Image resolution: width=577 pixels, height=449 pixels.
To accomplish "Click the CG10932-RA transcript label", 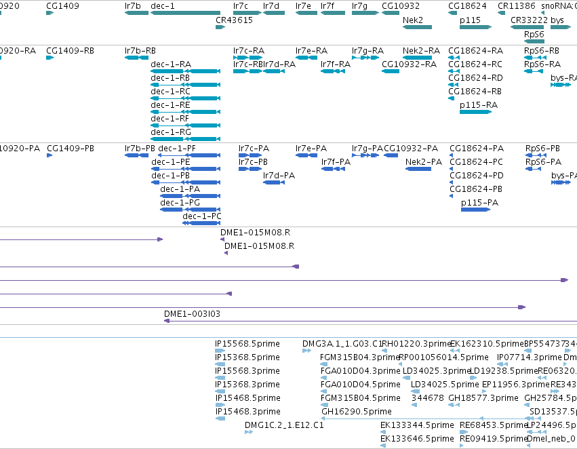I will pyautogui.click(x=410, y=64).
